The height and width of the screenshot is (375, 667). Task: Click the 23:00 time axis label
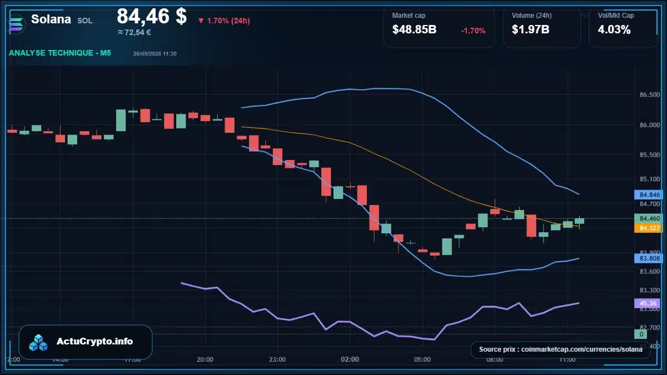tap(277, 359)
